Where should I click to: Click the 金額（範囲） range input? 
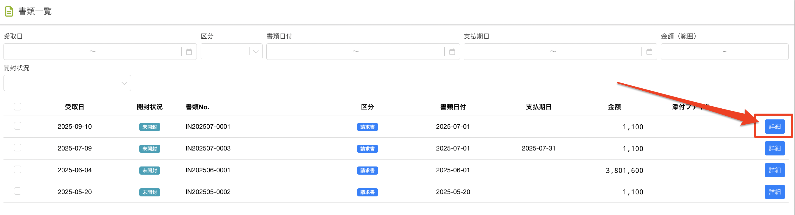pyautogui.click(x=724, y=51)
